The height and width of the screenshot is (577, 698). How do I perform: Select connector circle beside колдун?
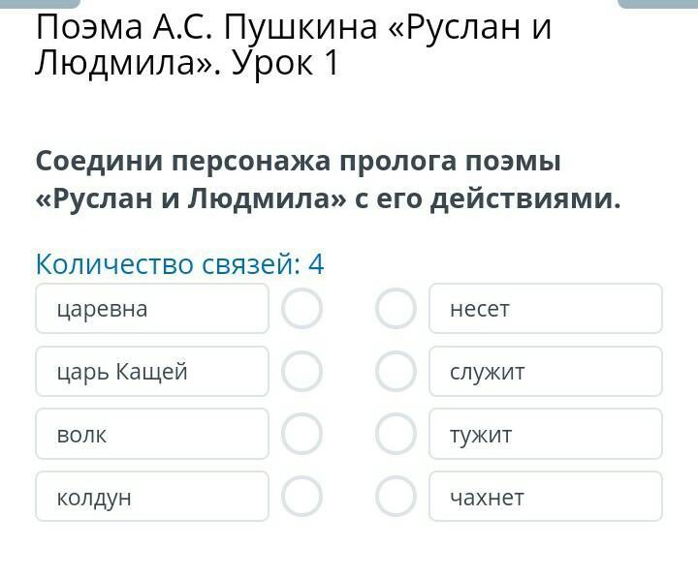301,497
